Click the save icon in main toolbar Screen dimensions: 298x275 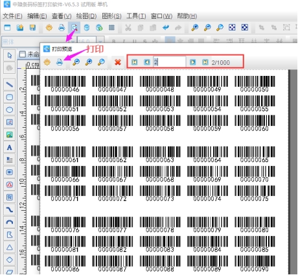click(32, 27)
